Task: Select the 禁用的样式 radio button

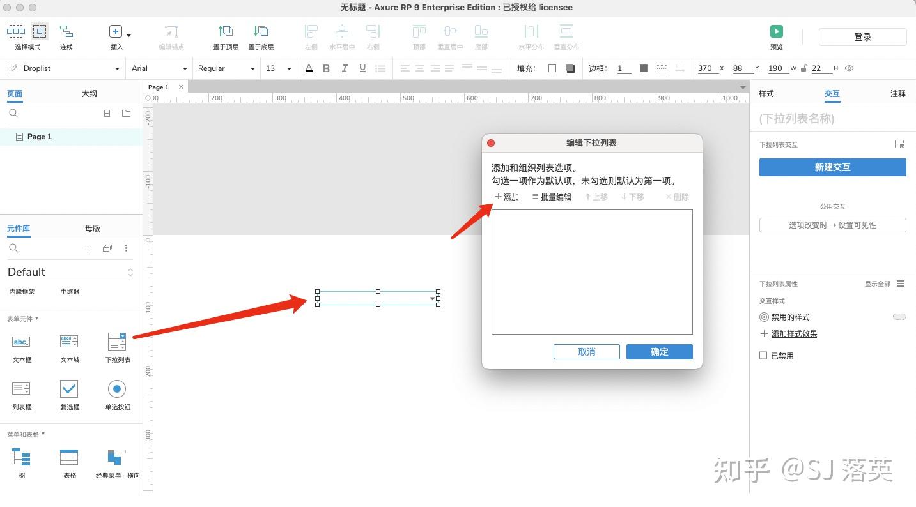Action: (x=764, y=317)
